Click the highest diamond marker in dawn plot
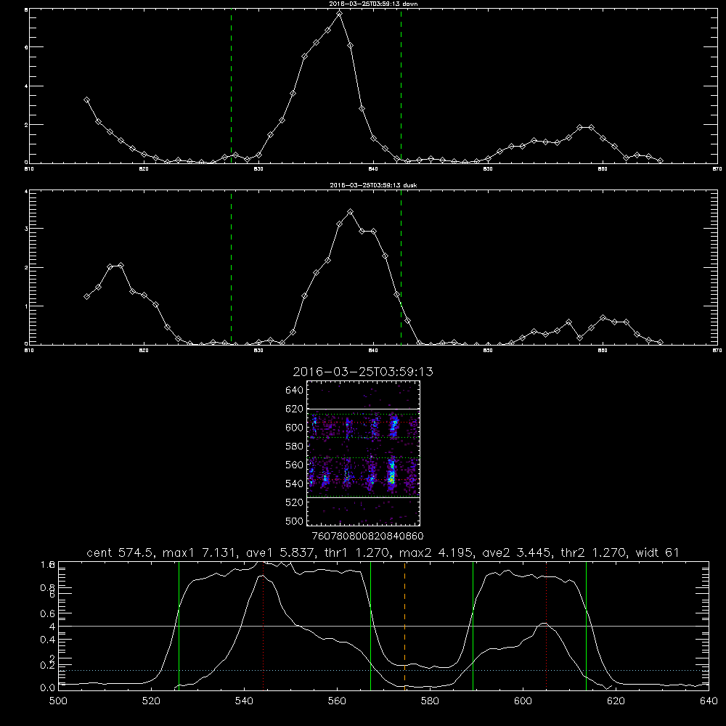Screen dimensions: 726x726 339,14
